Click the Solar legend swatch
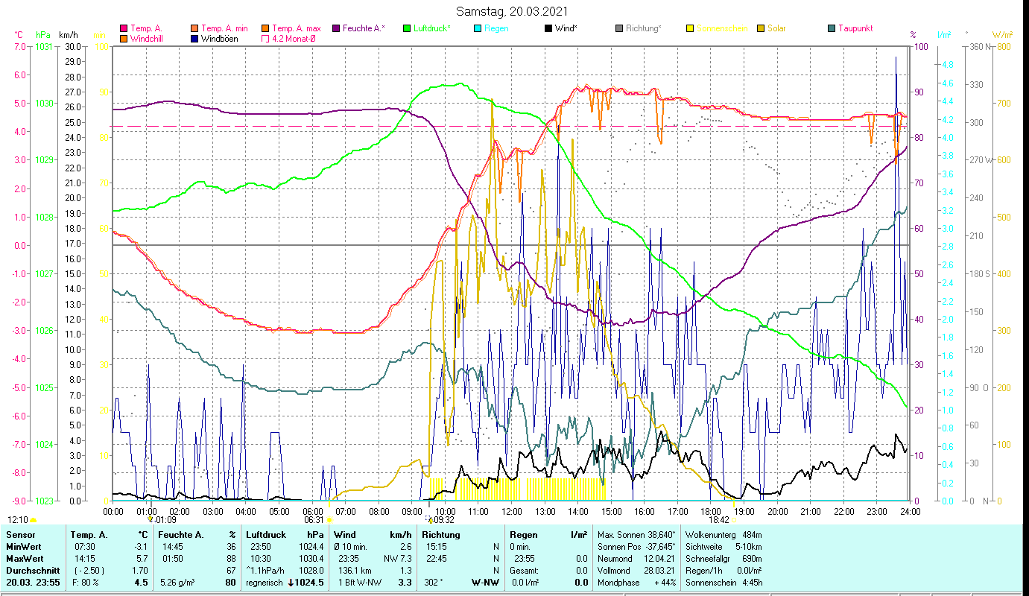 760,29
